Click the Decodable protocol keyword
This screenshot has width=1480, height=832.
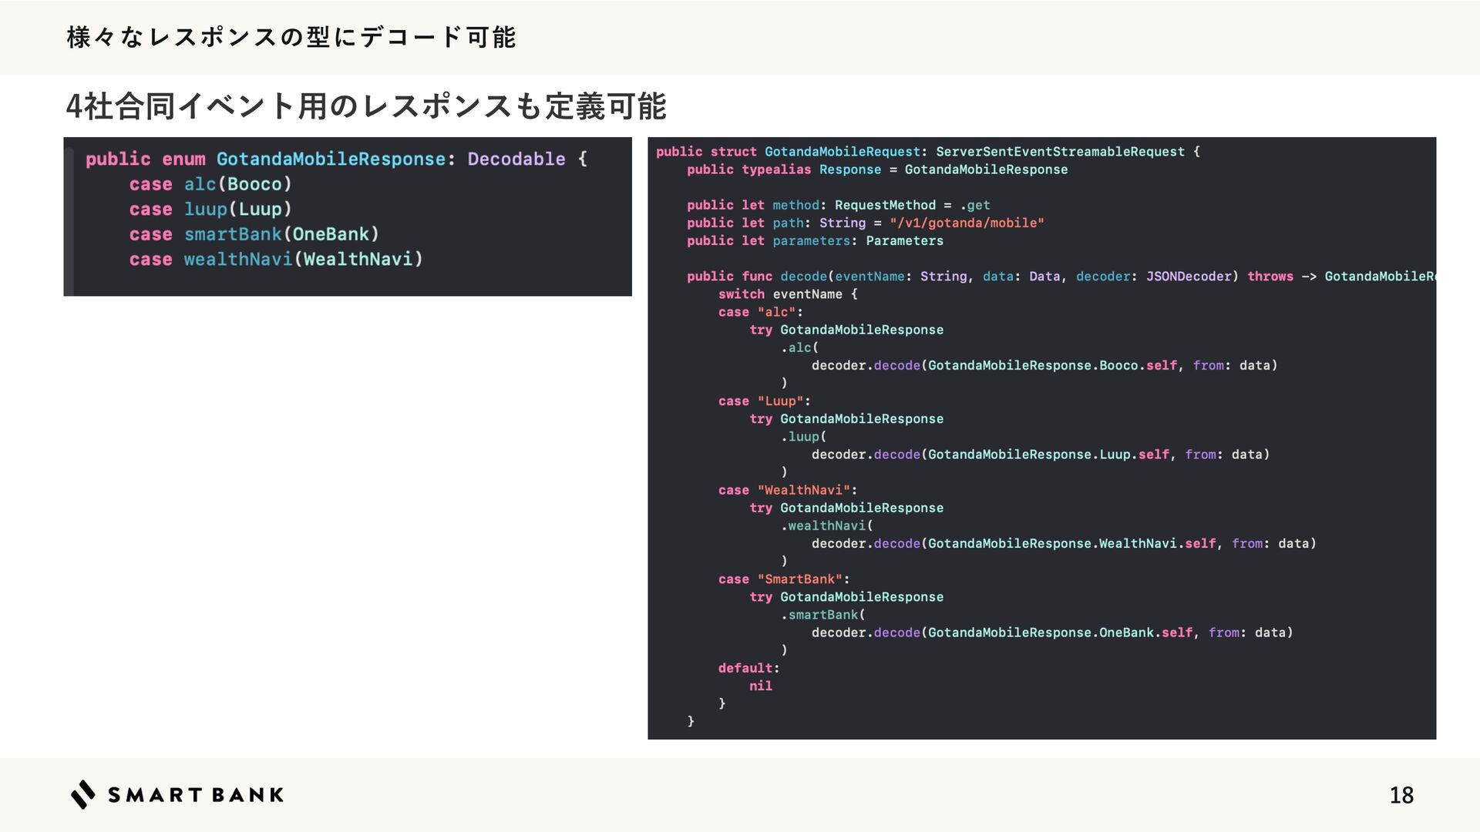516,159
